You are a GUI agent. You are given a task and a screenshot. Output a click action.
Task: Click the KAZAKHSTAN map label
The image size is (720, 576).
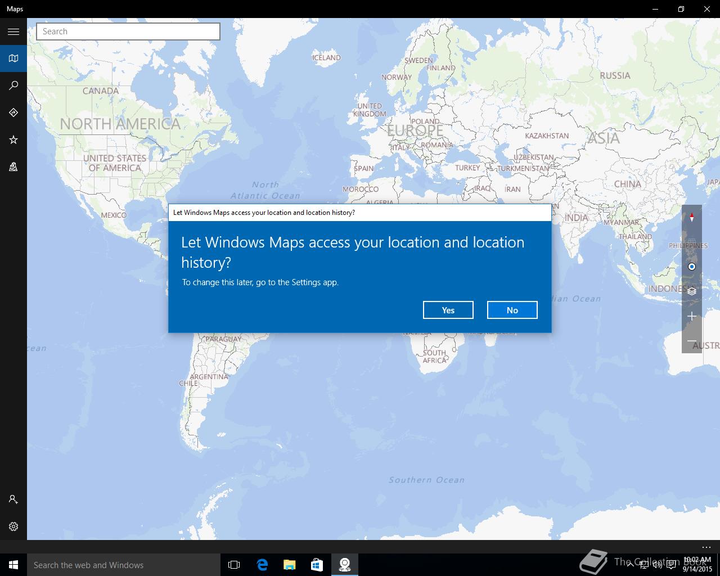pyautogui.click(x=547, y=136)
